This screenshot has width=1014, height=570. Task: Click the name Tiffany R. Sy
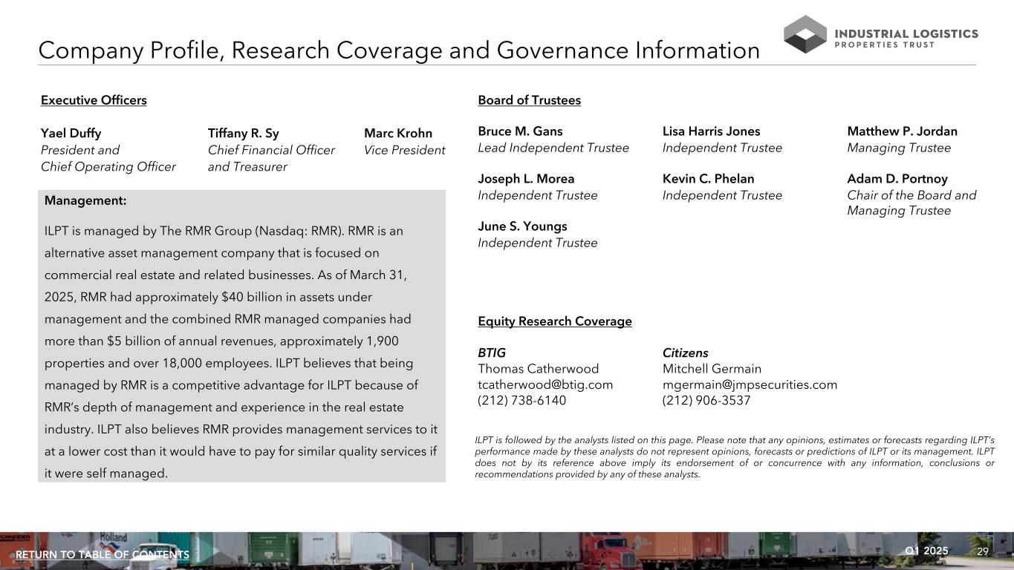click(244, 134)
